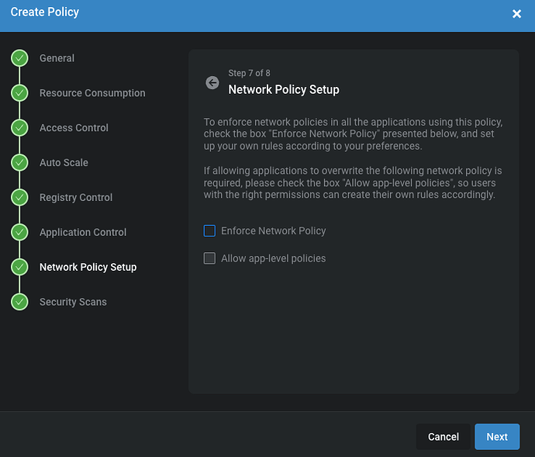Screen dimensions: 535x457
Task: Check the Allow app-level policies box
Action: point(209,258)
